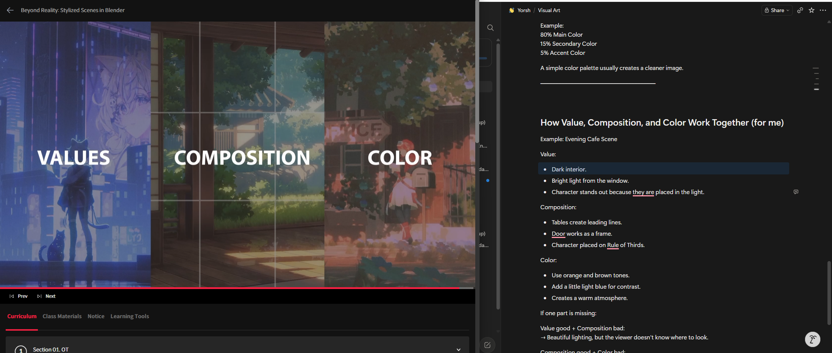832x353 pixels.
Task: Click the course title 'Beyond Reality: Stylized Scenes in Blender'
Action: point(73,10)
